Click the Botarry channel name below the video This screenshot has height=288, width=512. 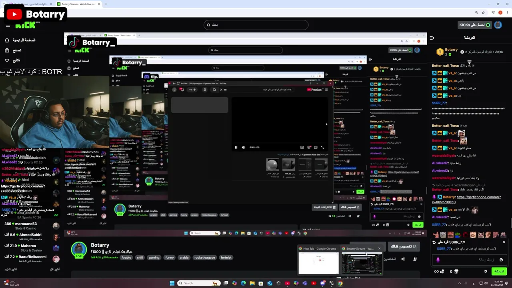coord(100,245)
